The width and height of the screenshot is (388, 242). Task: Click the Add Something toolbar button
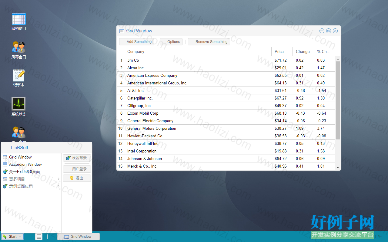point(137,42)
